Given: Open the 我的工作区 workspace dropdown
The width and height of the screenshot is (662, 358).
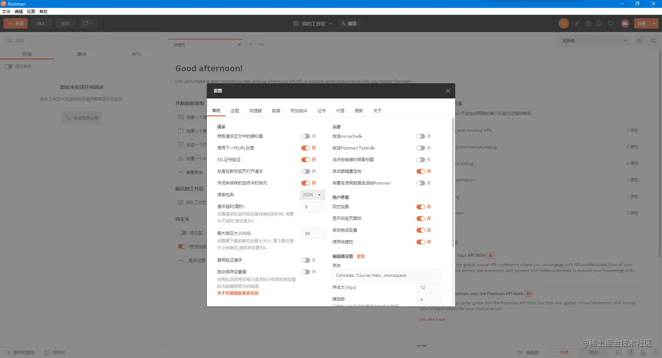Looking at the screenshot, I should [313, 24].
